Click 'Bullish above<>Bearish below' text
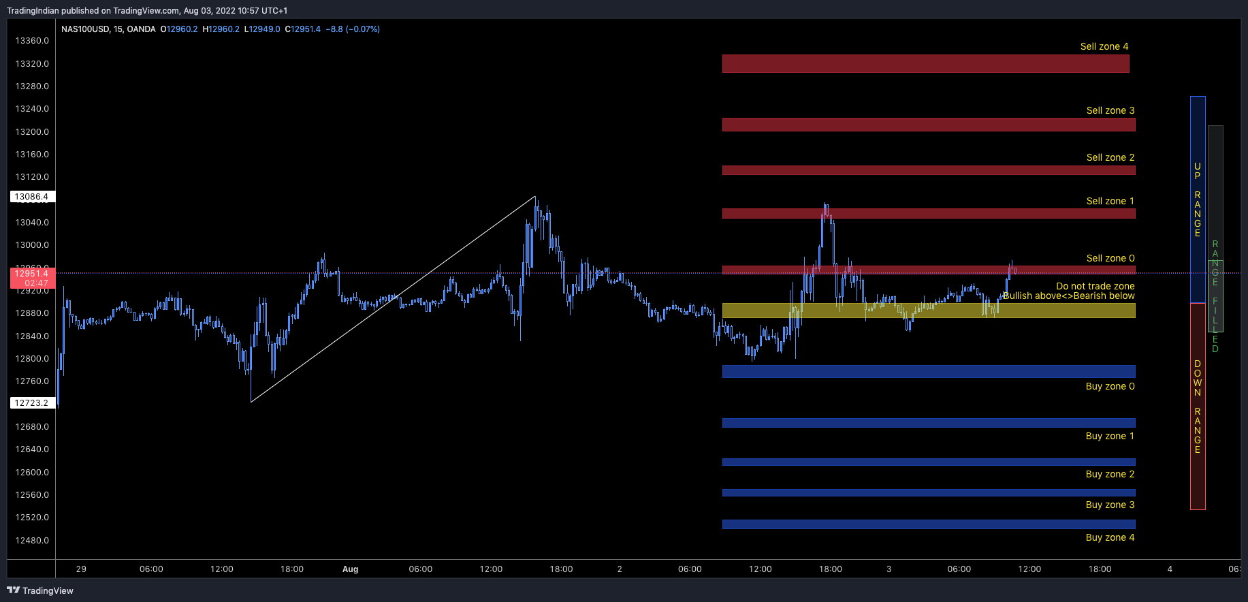The height and width of the screenshot is (602, 1248). 1069,296
